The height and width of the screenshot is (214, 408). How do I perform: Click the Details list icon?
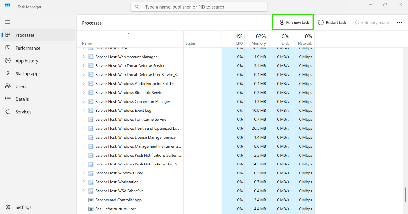tap(8, 99)
